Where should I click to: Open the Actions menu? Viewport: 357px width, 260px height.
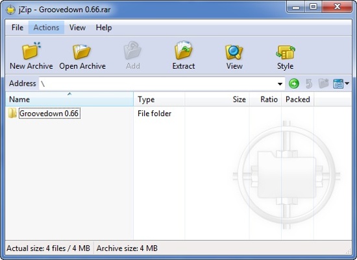tap(46, 27)
